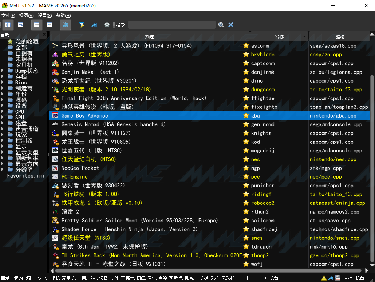Expand the CPU tree node
The height and width of the screenshot is (282, 375).
pos(3,111)
